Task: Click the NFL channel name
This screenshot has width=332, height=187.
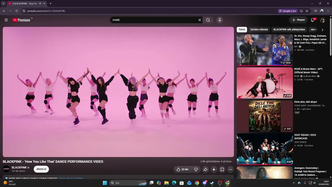Action: [296, 47]
